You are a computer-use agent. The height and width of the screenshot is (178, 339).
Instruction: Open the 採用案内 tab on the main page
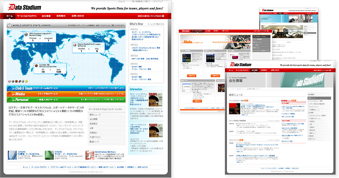[x=61, y=16]
